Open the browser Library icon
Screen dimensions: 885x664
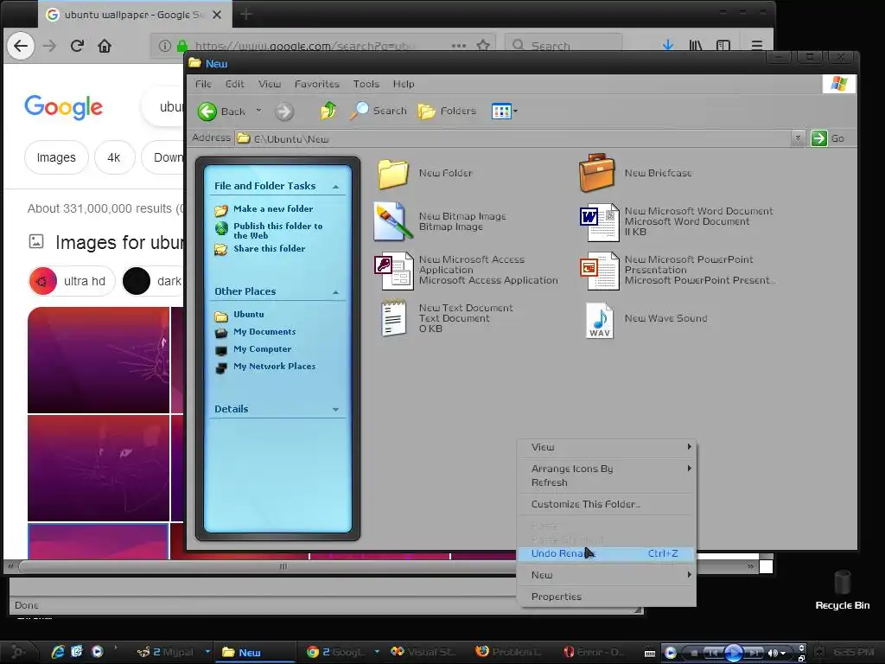coord(696,46)
